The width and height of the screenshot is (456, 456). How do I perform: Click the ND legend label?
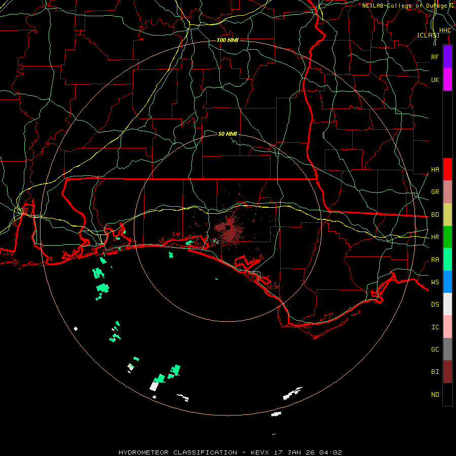click(435, 395)
